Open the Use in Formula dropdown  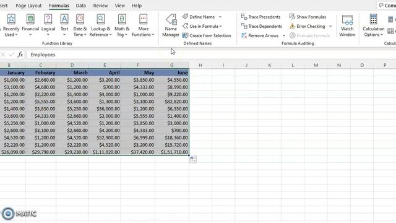202,26
